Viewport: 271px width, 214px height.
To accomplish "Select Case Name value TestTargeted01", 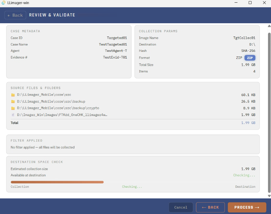I will 113,45.
